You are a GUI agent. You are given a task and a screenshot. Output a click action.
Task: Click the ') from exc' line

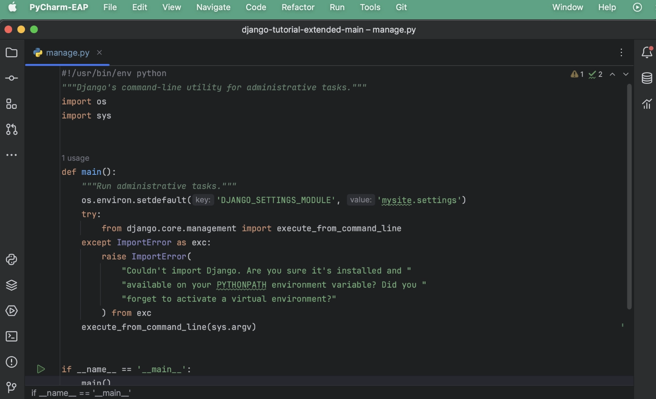click(x=126, y=313)
